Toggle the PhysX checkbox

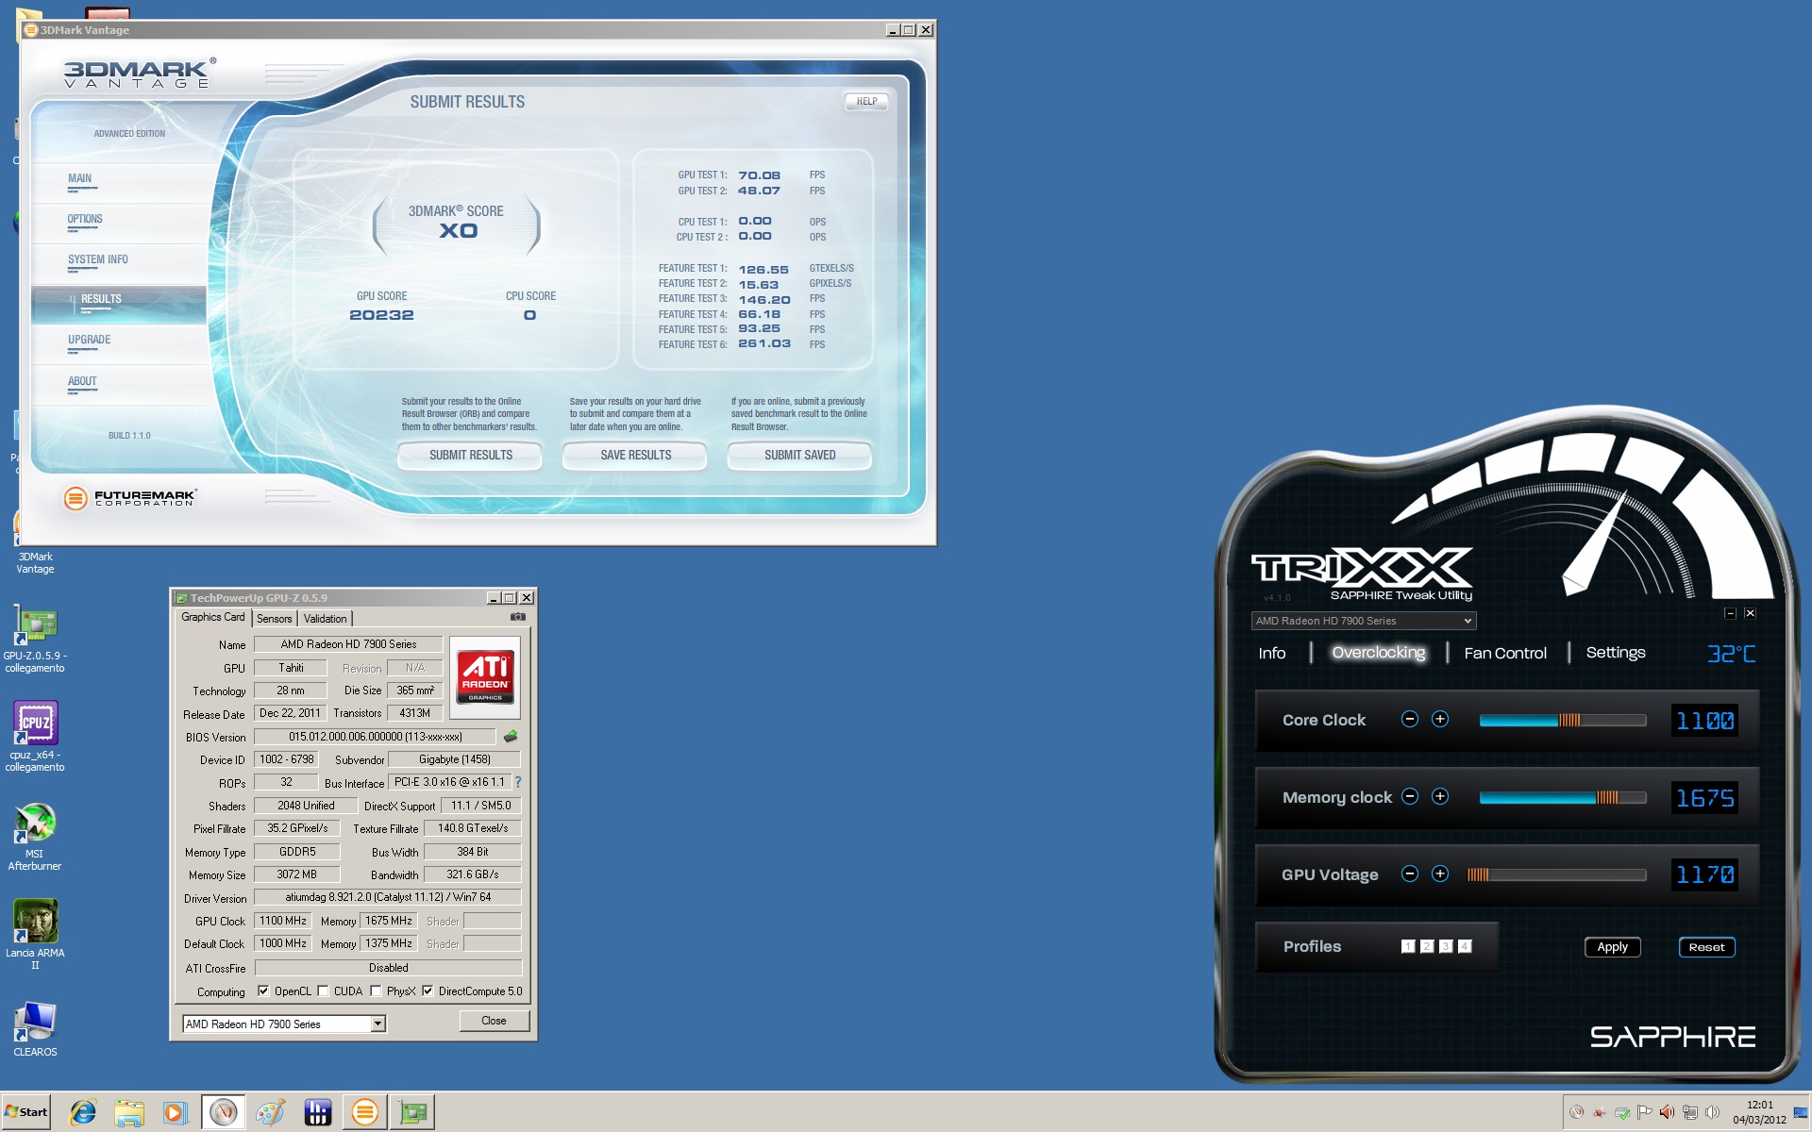pos(376,990)
